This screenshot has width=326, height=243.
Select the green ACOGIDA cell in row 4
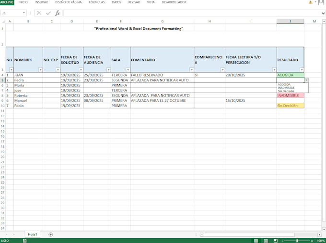[290, 75]
